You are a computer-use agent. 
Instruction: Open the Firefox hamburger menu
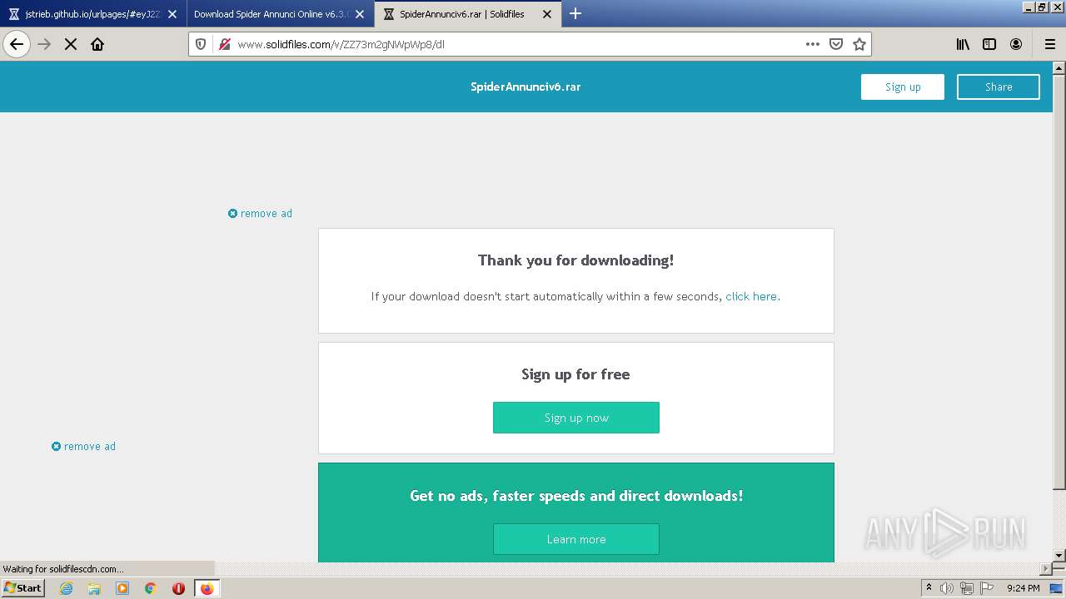point(1049,44)
